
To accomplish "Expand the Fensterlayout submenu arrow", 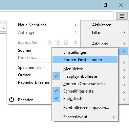I will point(114,117).
